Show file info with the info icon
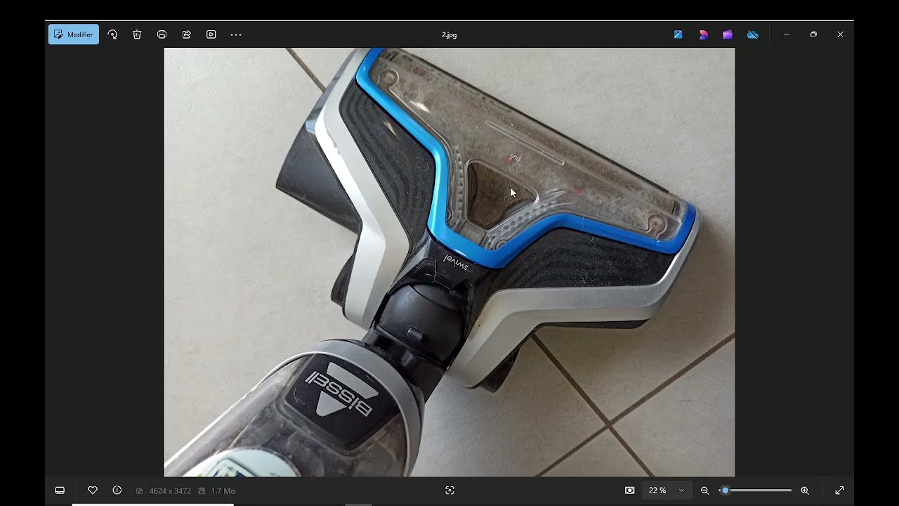This screenshot has height=506, width=899. pos(117,491)
